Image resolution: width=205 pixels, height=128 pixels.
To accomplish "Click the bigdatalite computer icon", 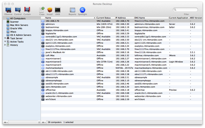I will click(x=43, y=34).
